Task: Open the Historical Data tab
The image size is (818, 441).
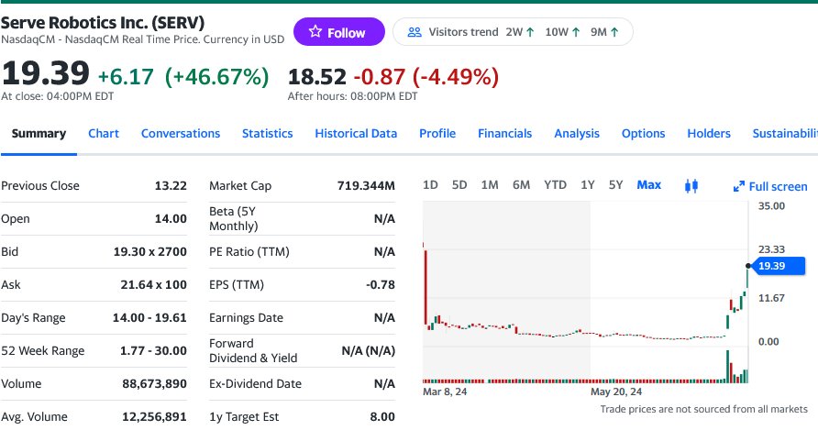Action: (356, 134)
